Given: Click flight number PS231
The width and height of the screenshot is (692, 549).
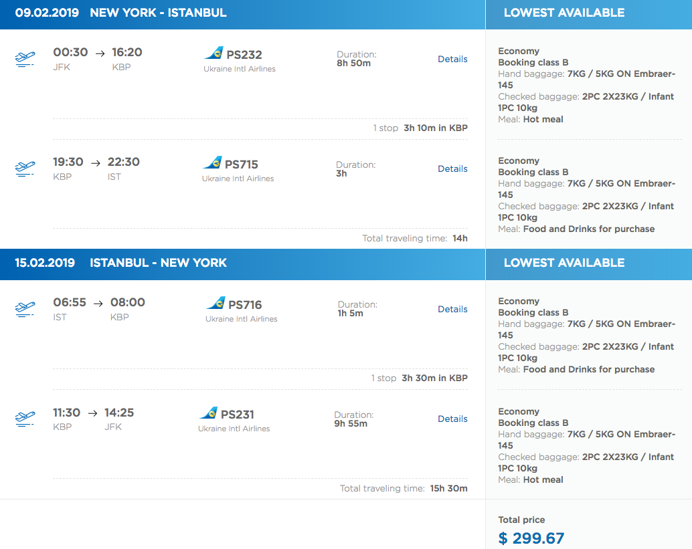Looking at the screenshot, I should pos(237,415).
